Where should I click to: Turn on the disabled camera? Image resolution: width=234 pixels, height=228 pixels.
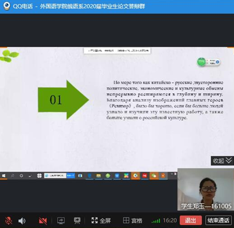43,221
